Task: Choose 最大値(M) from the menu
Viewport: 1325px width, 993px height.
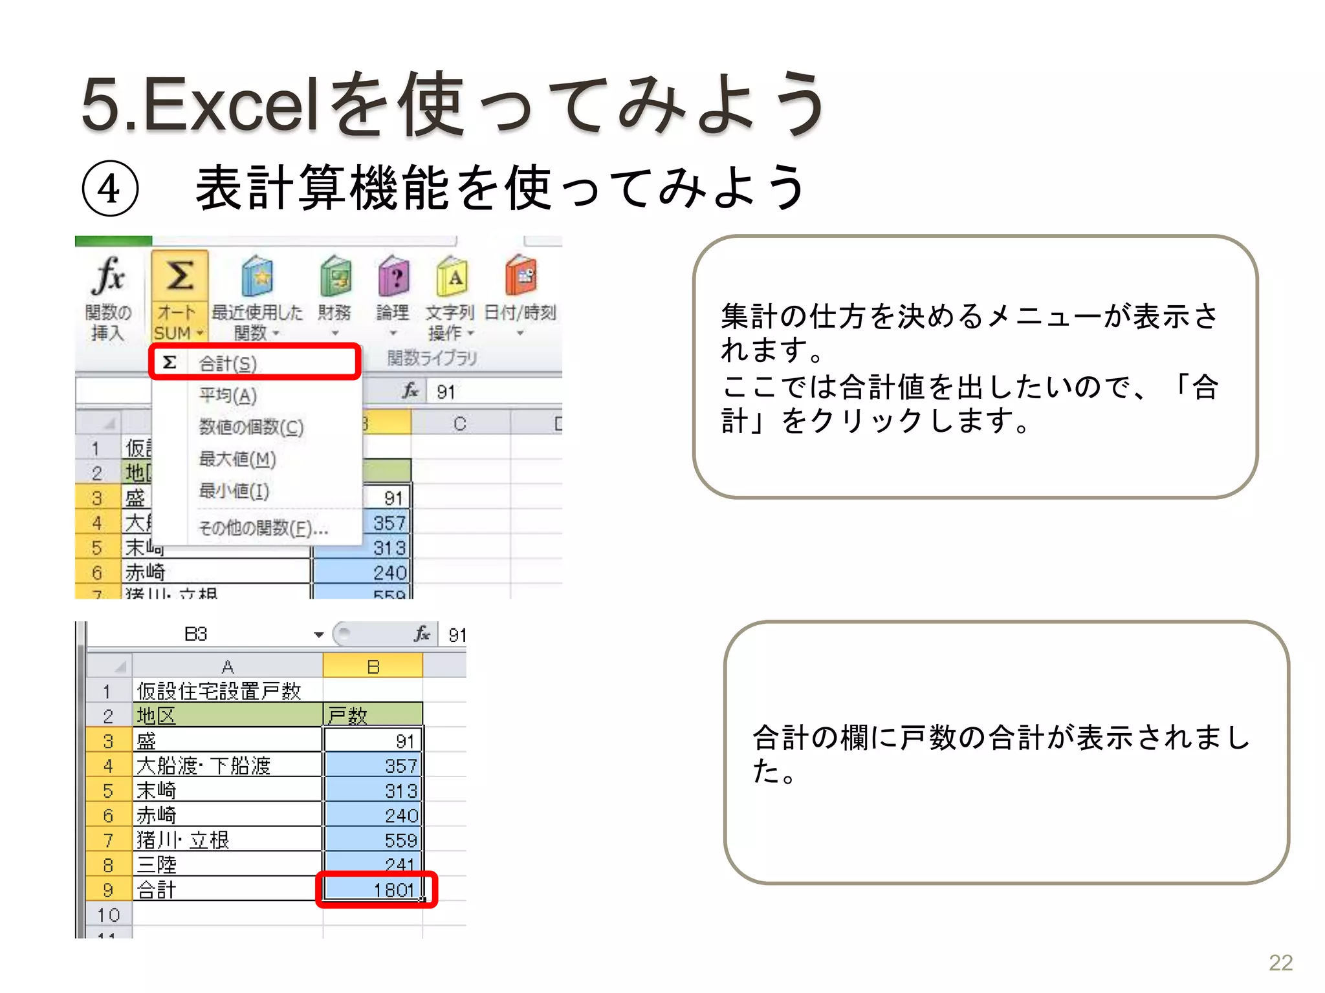Action: [x=256, y=459]
